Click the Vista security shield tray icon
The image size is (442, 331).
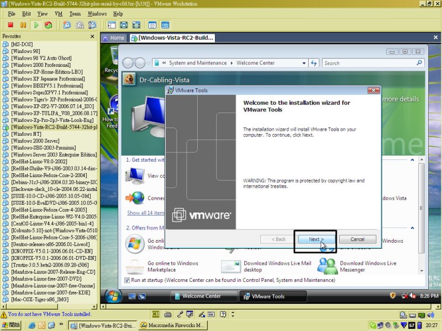tap(393, 296)
